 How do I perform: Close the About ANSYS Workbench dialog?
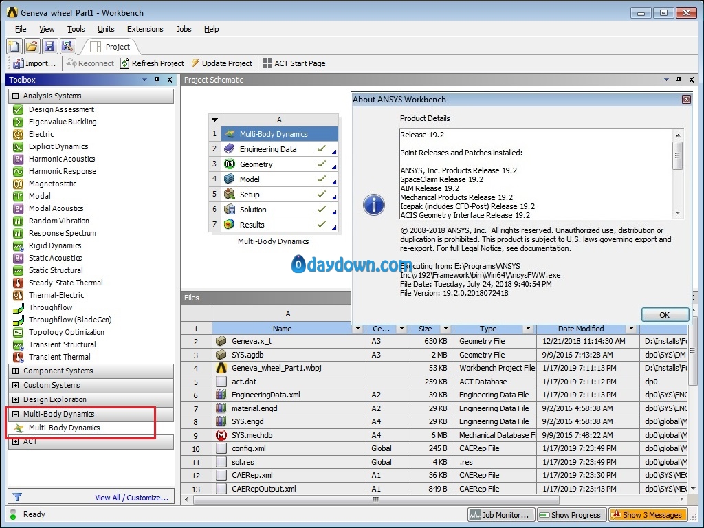tap(686, 99)
